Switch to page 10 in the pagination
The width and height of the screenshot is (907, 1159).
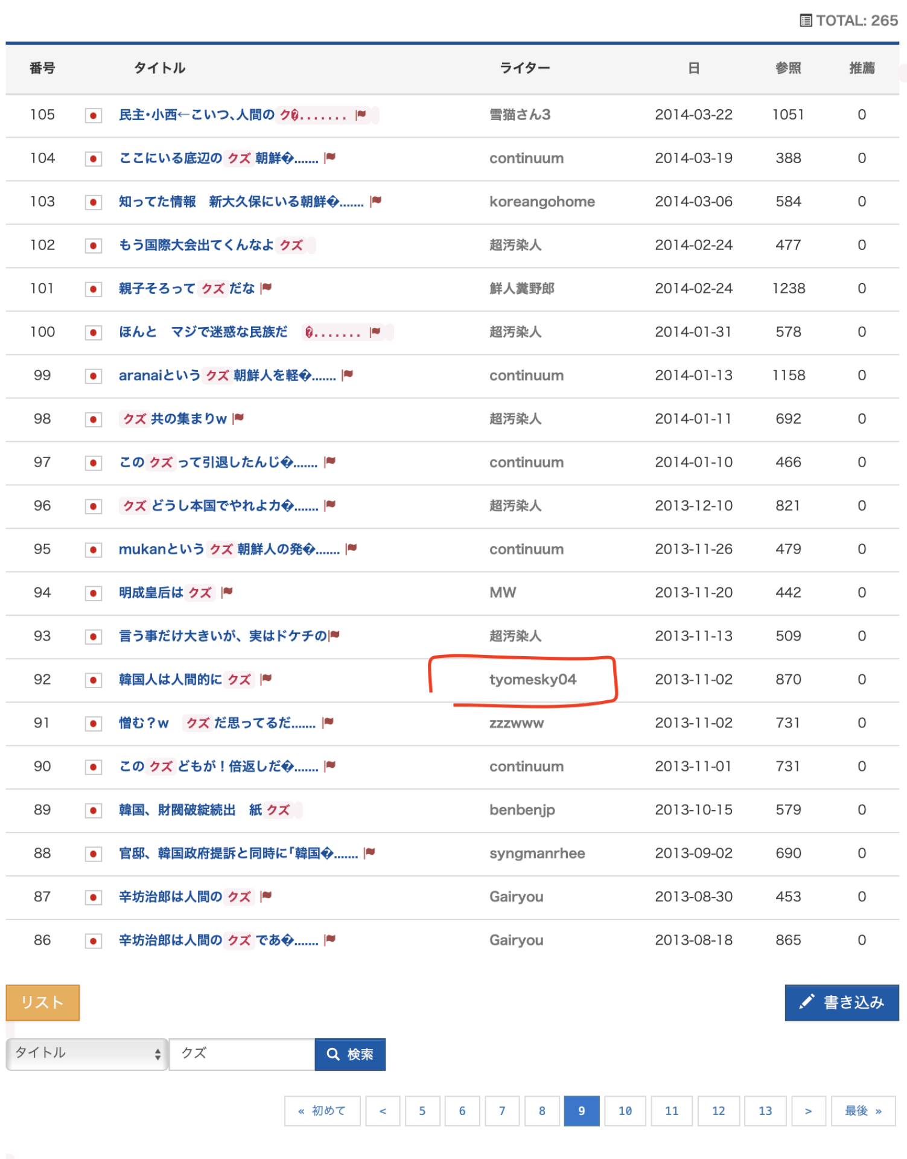point(625,1111)
